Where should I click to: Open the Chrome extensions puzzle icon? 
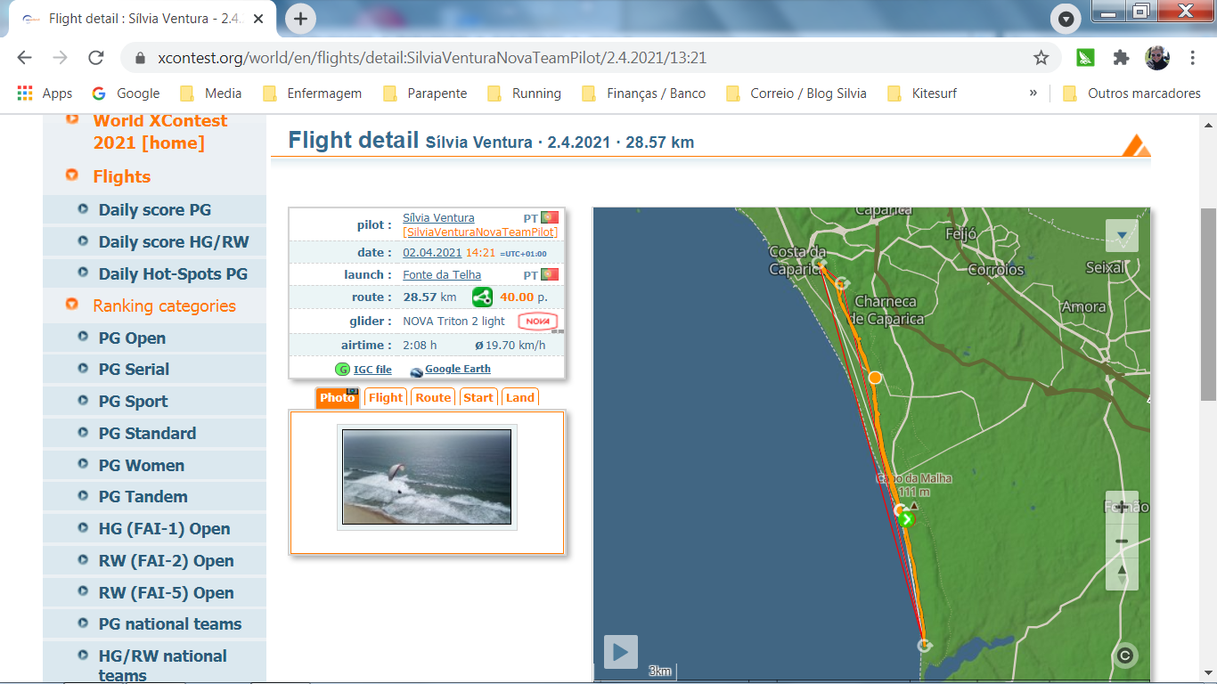click(x=1121, y=58)
